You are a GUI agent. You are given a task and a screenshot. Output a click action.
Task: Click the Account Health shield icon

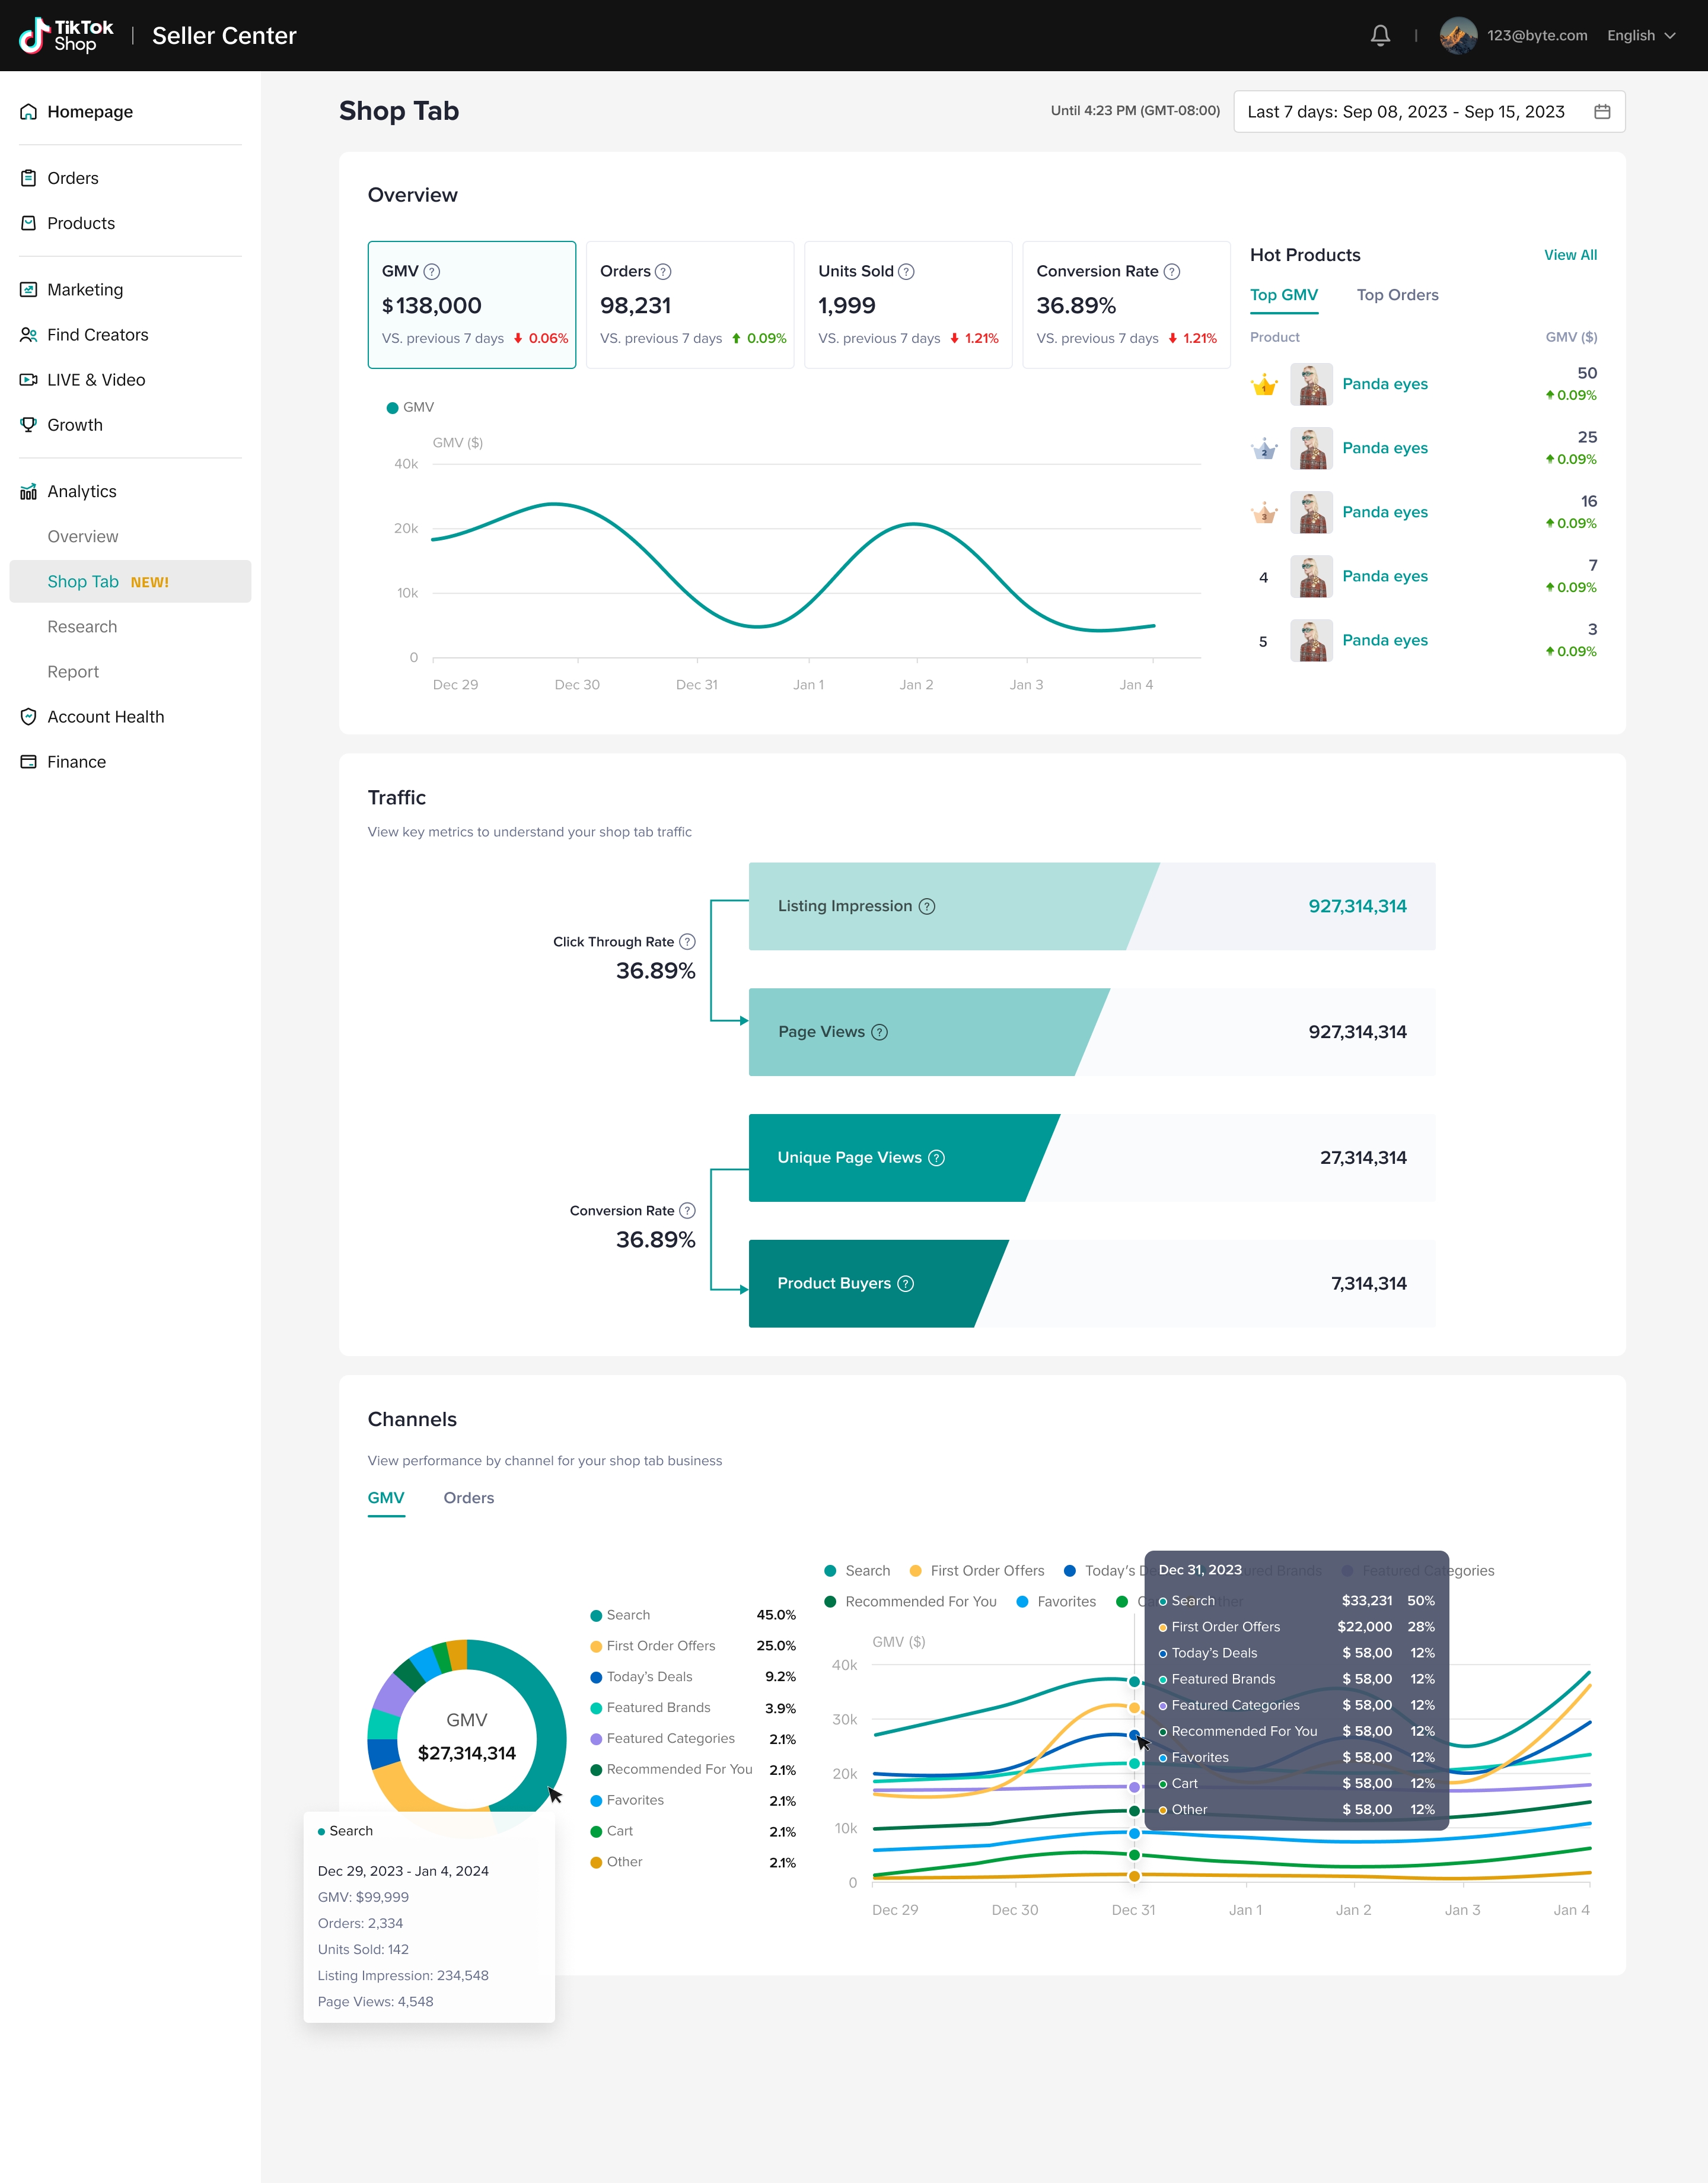29,717
